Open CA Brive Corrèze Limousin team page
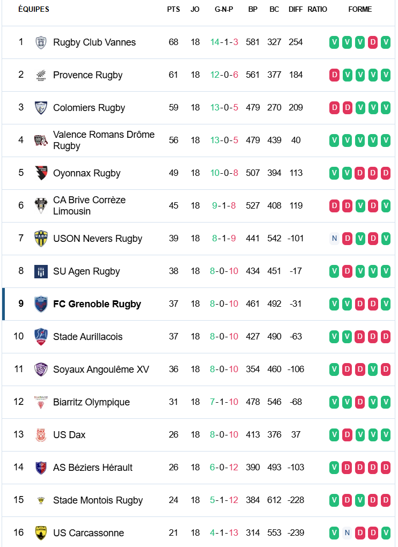398x547 pixels. (89, 206)
